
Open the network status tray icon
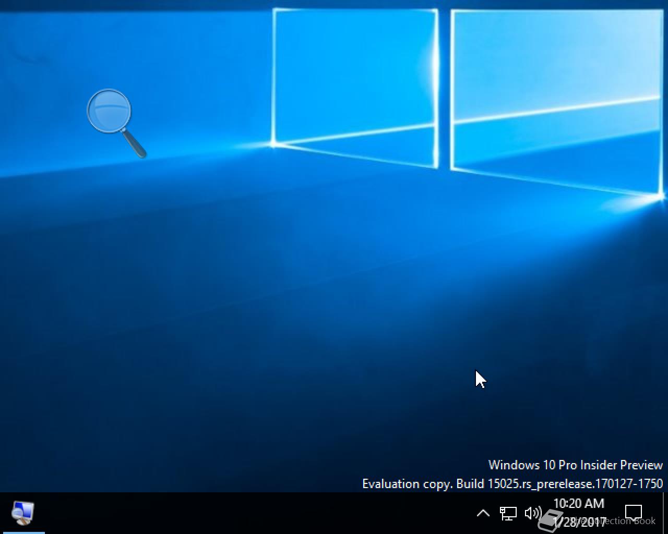(x=508, y=514)
